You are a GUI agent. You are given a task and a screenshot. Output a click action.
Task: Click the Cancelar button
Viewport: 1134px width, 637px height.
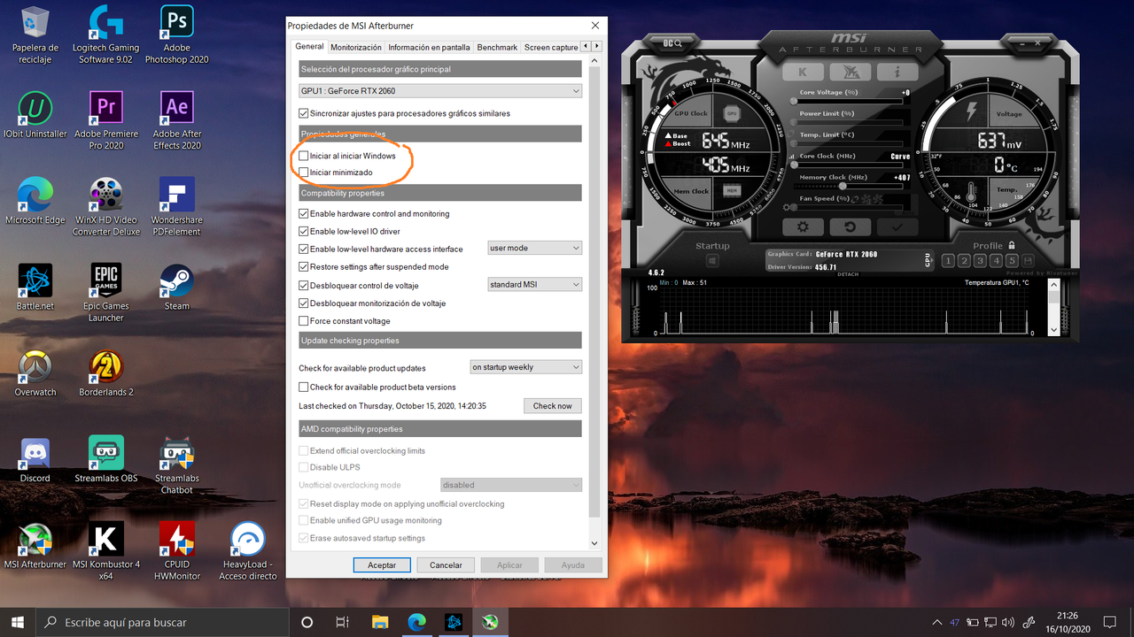(446, 564)
